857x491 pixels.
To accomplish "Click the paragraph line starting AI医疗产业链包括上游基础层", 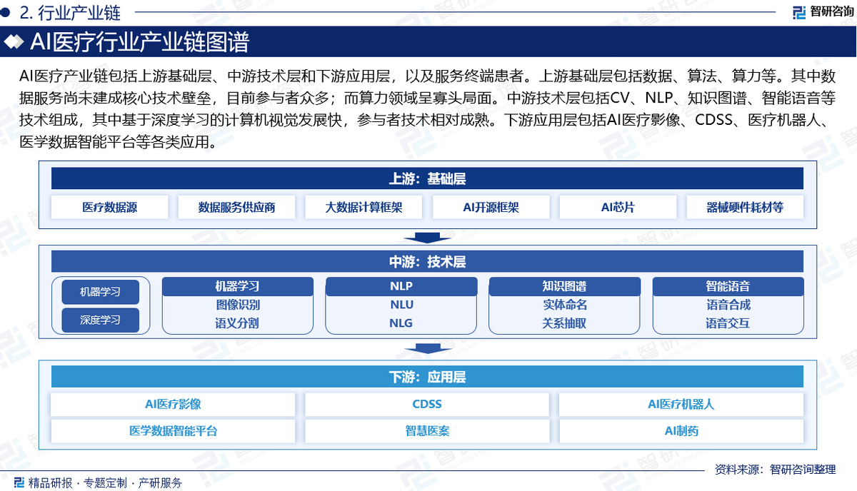I will pos(427,76).
